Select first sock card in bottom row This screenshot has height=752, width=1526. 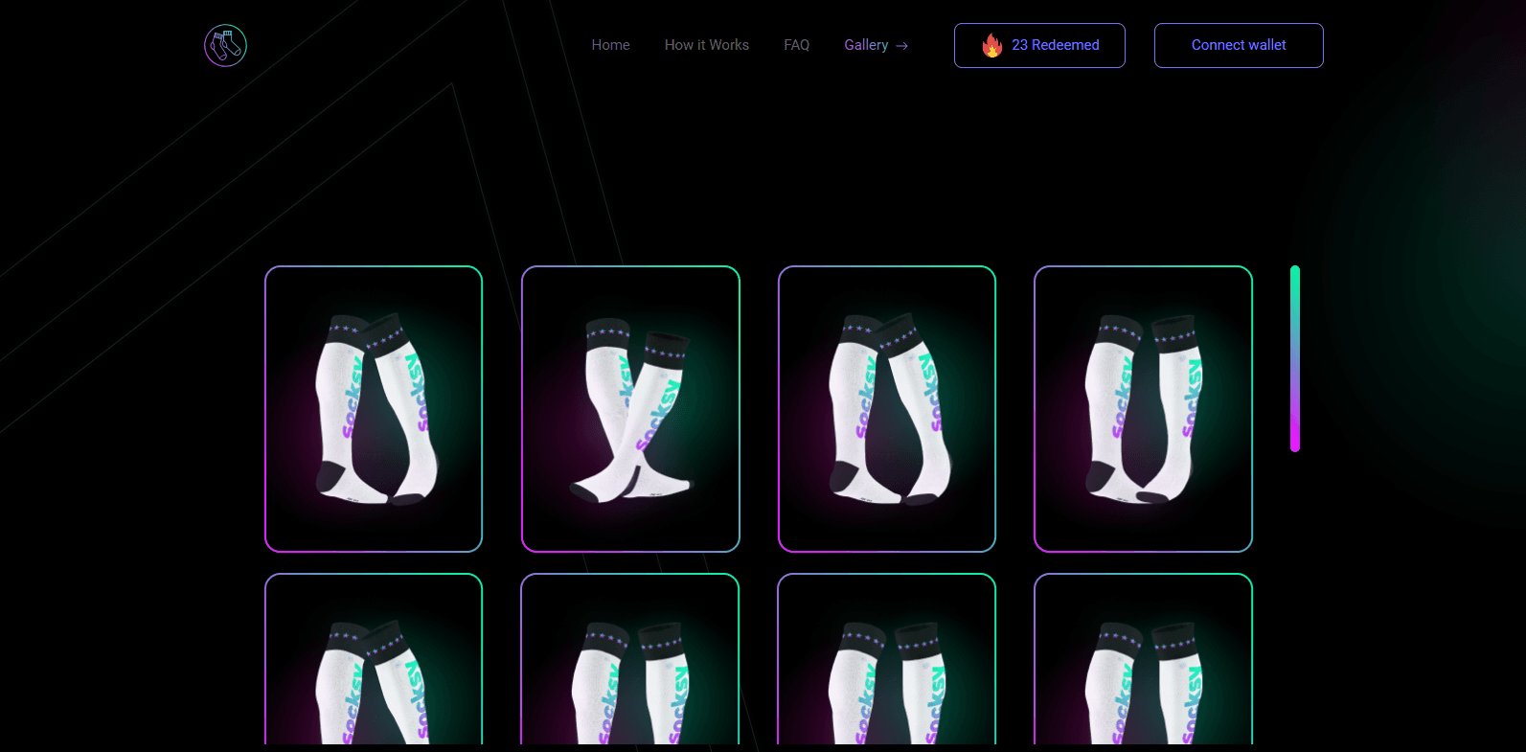click(x=374, y=659)
